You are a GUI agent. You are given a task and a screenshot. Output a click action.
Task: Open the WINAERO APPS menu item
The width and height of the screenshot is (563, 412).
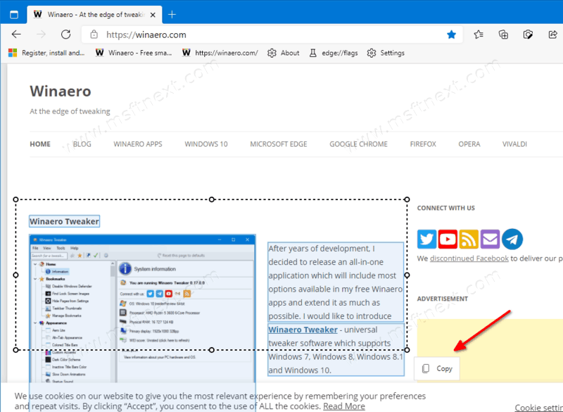[138, 144]
